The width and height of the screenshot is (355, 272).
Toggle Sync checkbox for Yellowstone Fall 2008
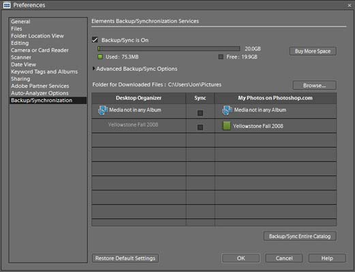(200, 127)
